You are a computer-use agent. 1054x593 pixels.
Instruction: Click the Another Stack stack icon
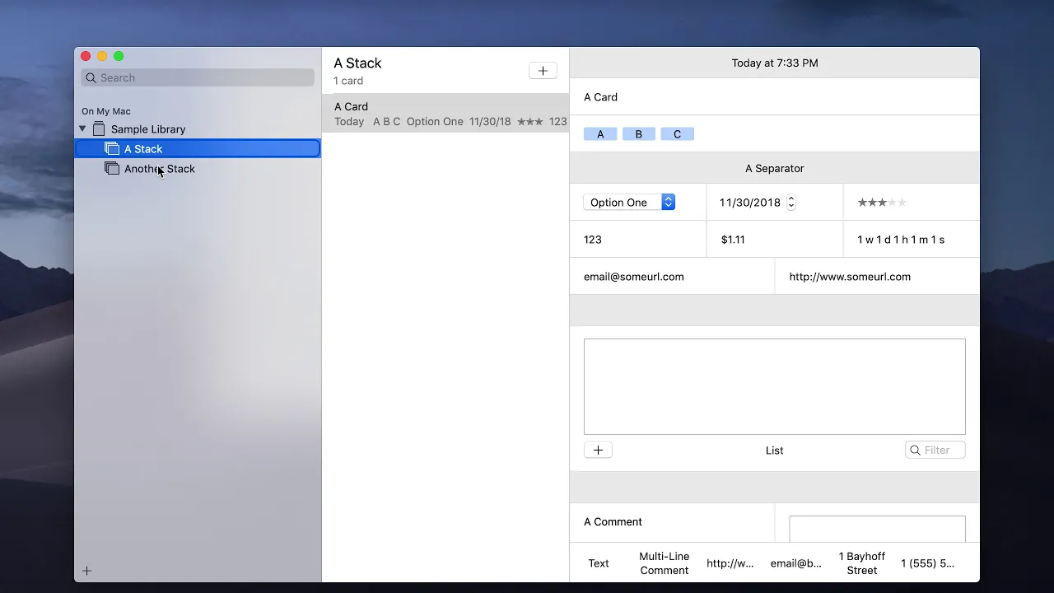tap(112, 169)
